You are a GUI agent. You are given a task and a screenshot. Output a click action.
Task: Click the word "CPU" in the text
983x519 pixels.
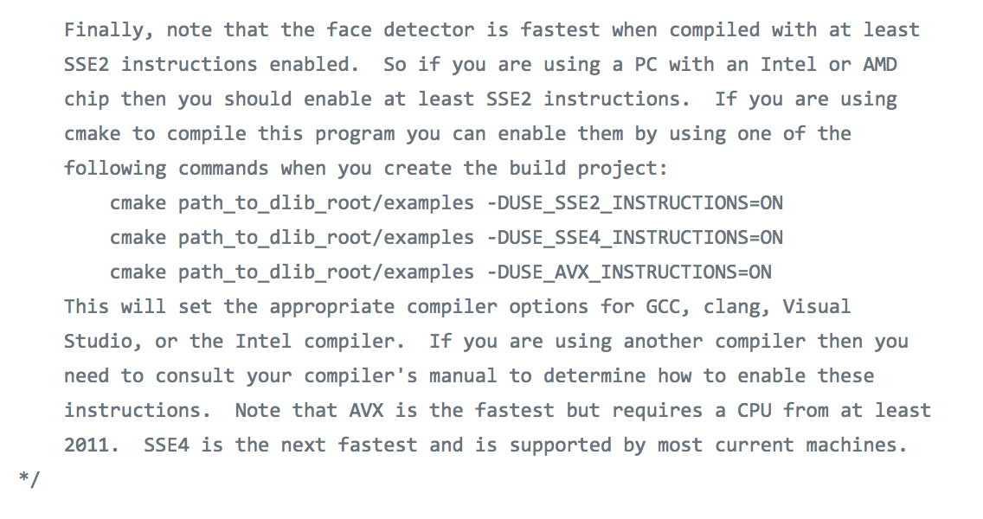(754, 411)
